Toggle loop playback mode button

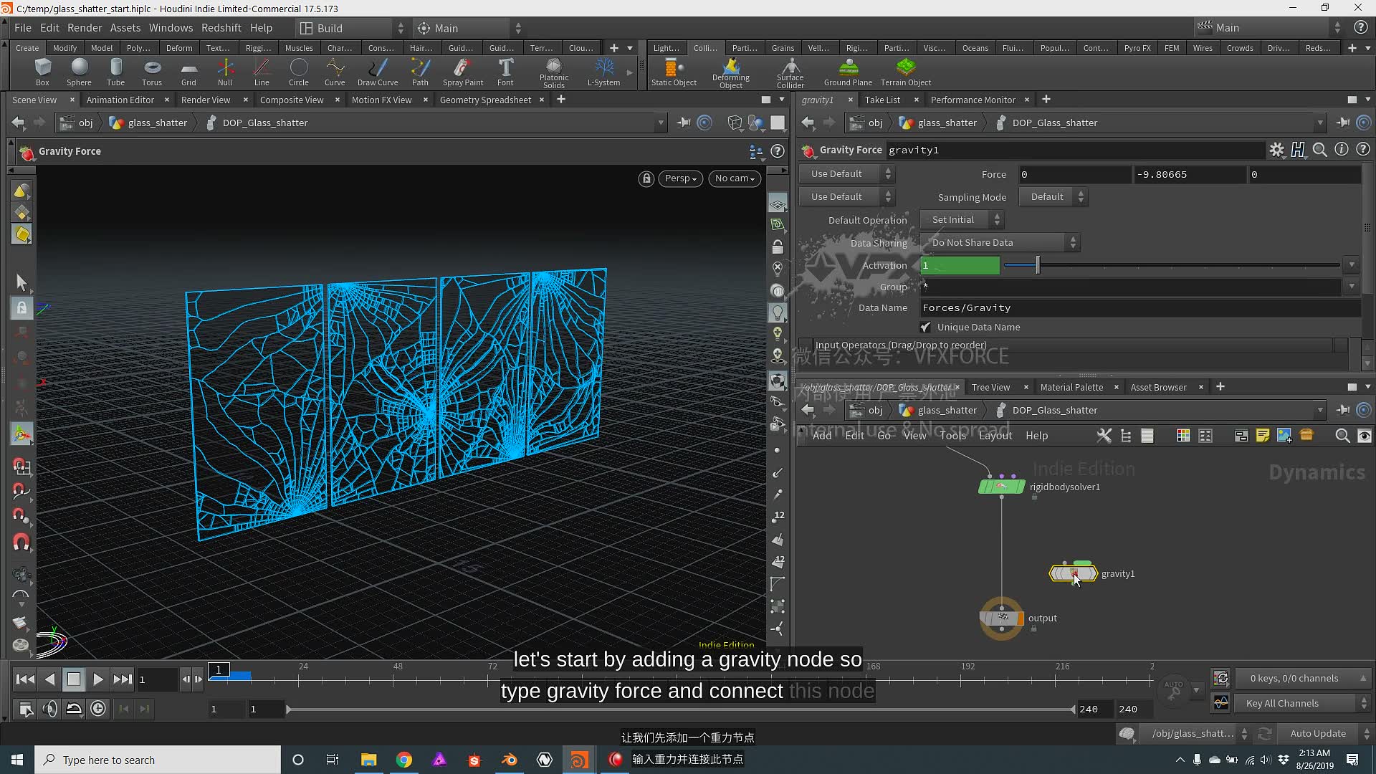[x=74, y=709]
